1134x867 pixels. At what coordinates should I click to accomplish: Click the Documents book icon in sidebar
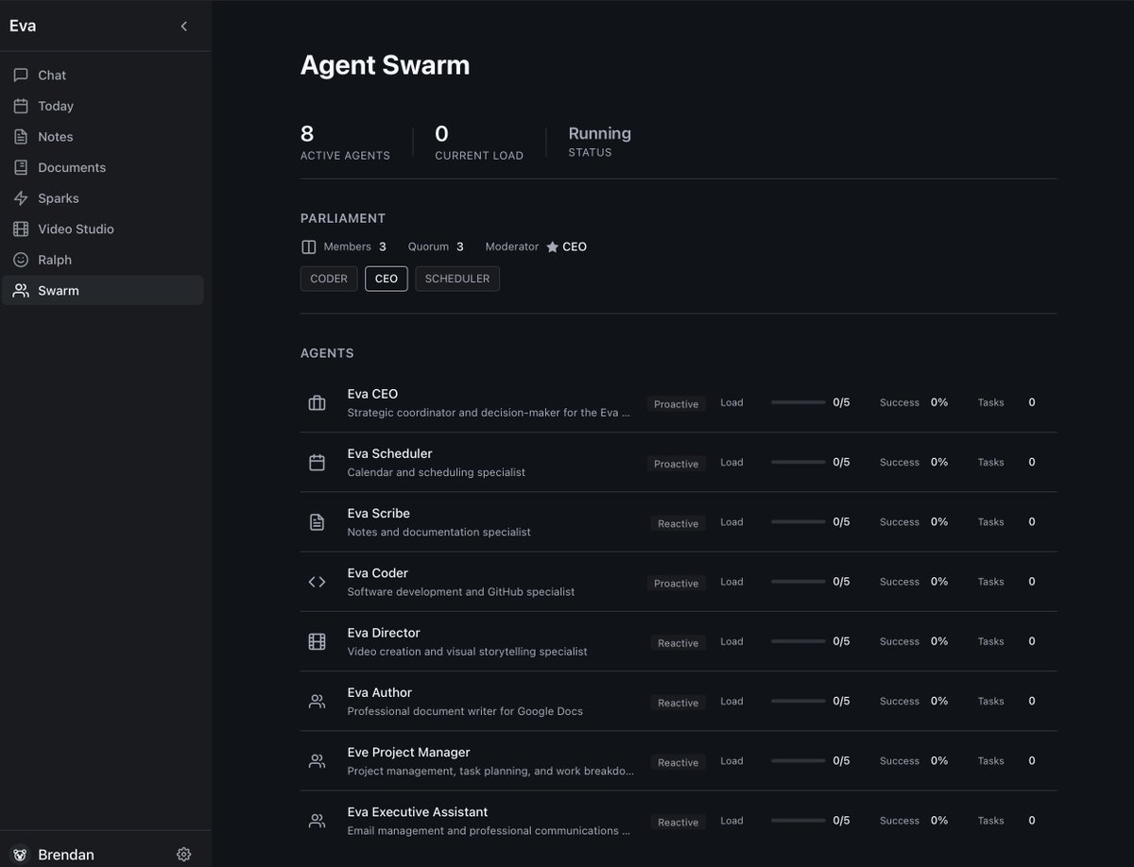[x=21, y=167]
